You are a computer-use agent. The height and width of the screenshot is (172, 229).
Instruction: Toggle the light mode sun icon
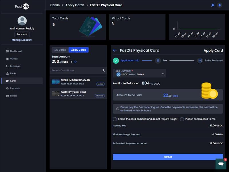point(213,5)
